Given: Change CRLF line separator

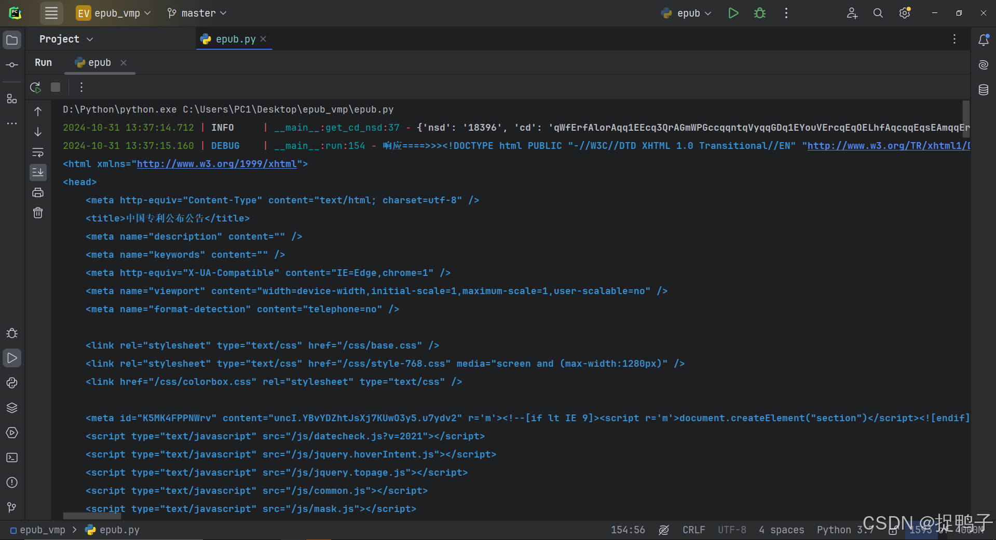Looking at the screenshot, I should click(693, 530).
